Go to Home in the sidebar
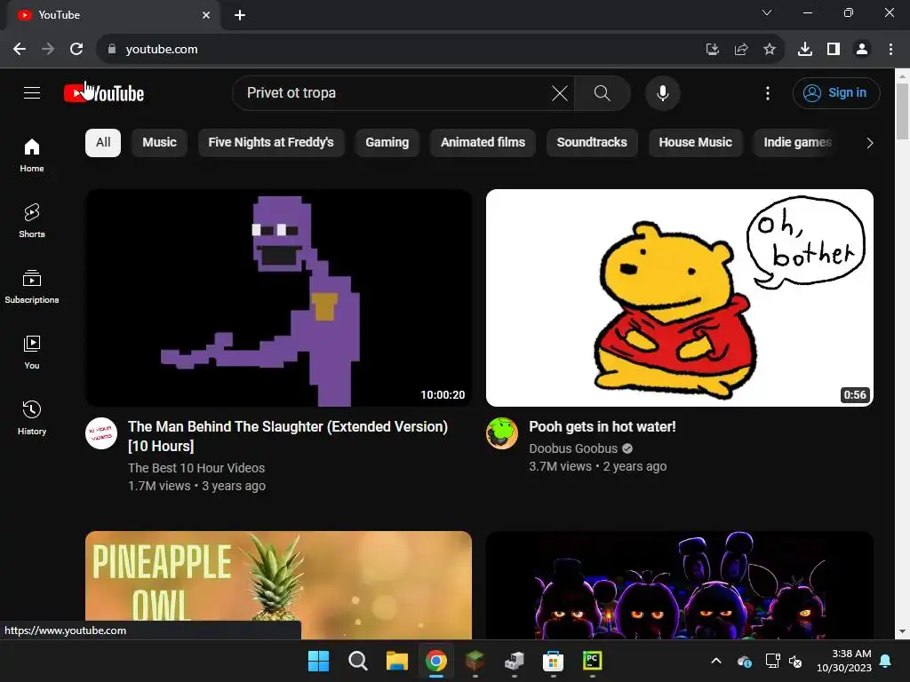This screenshot has height=682, width=910. [32, 155]
